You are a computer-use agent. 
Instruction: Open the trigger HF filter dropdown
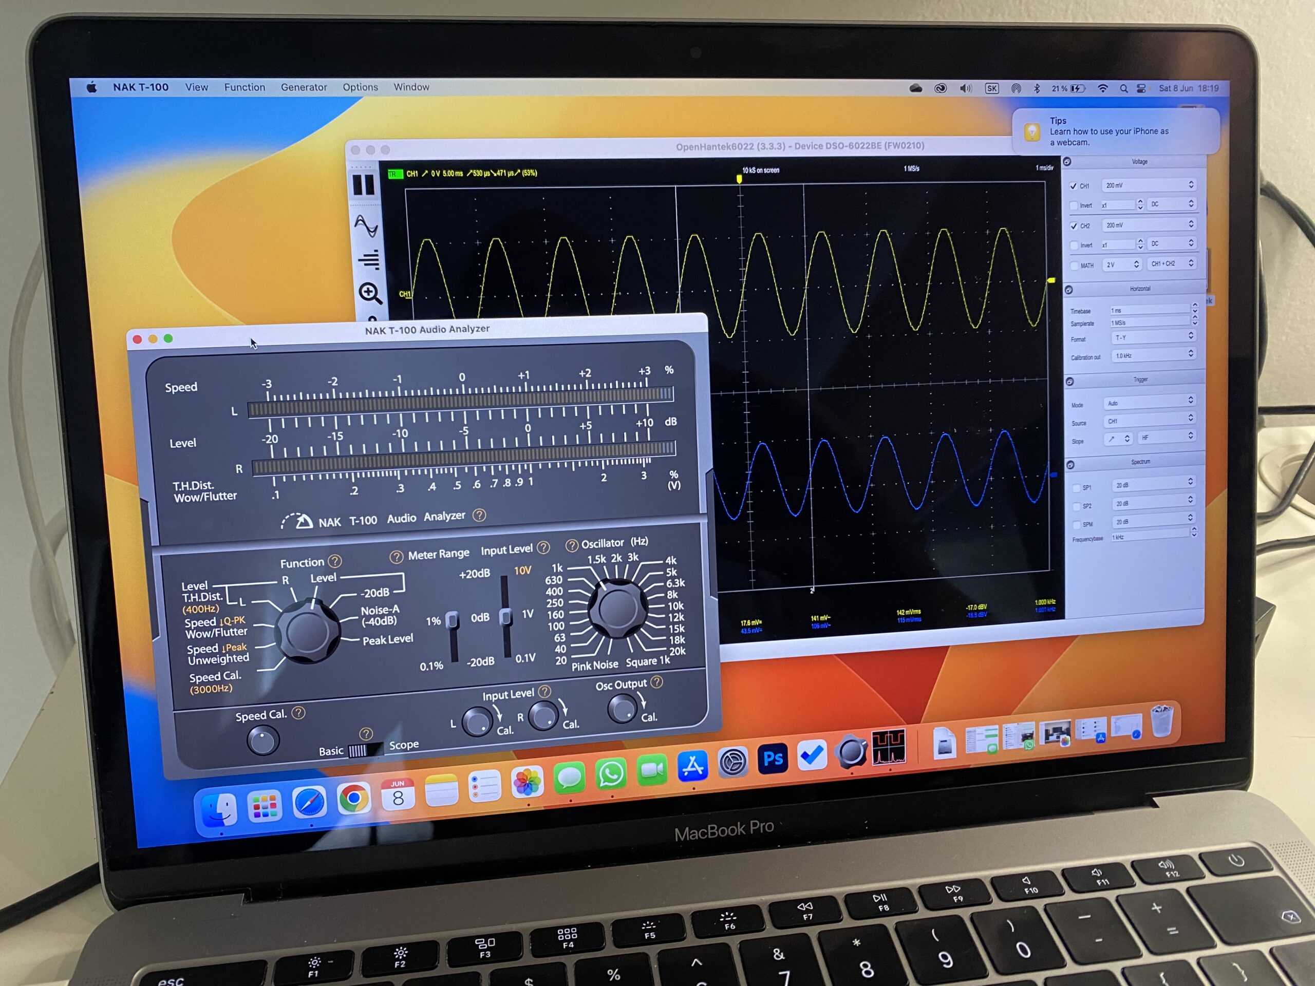click(1166, 437)
